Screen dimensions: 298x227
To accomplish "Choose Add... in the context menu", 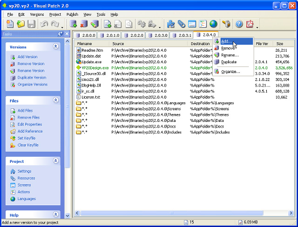I will [233, 41].
